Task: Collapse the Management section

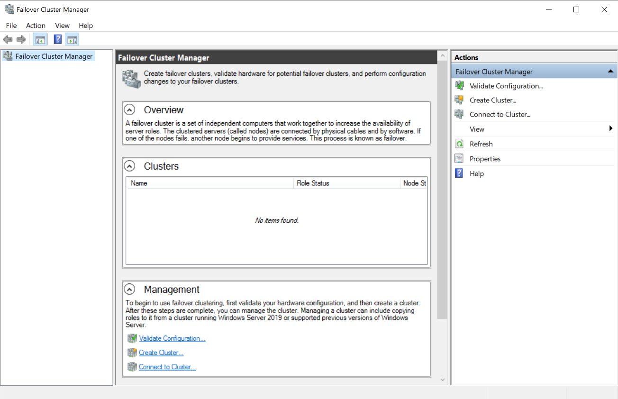Action: (x=129, y=289)
